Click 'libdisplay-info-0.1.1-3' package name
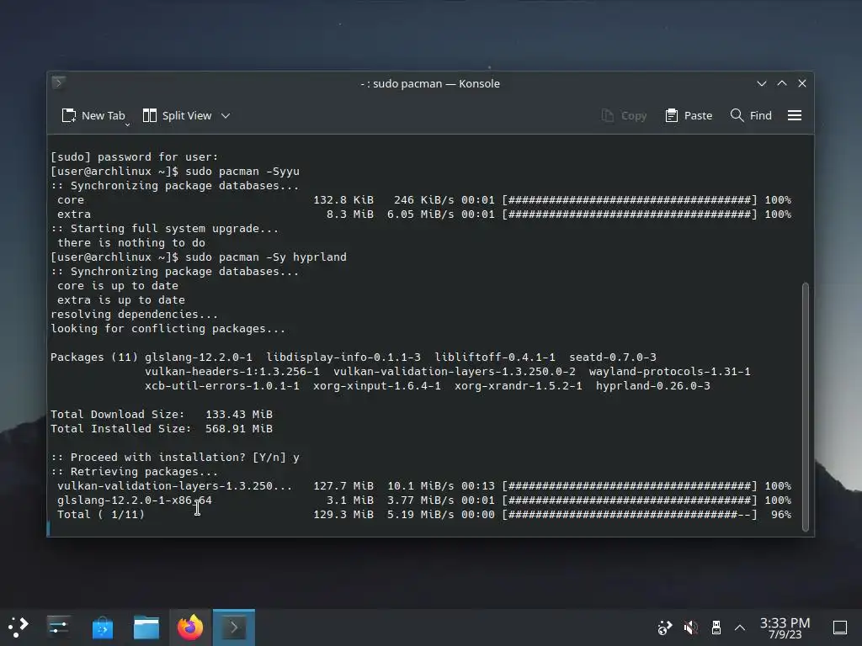 343,357
